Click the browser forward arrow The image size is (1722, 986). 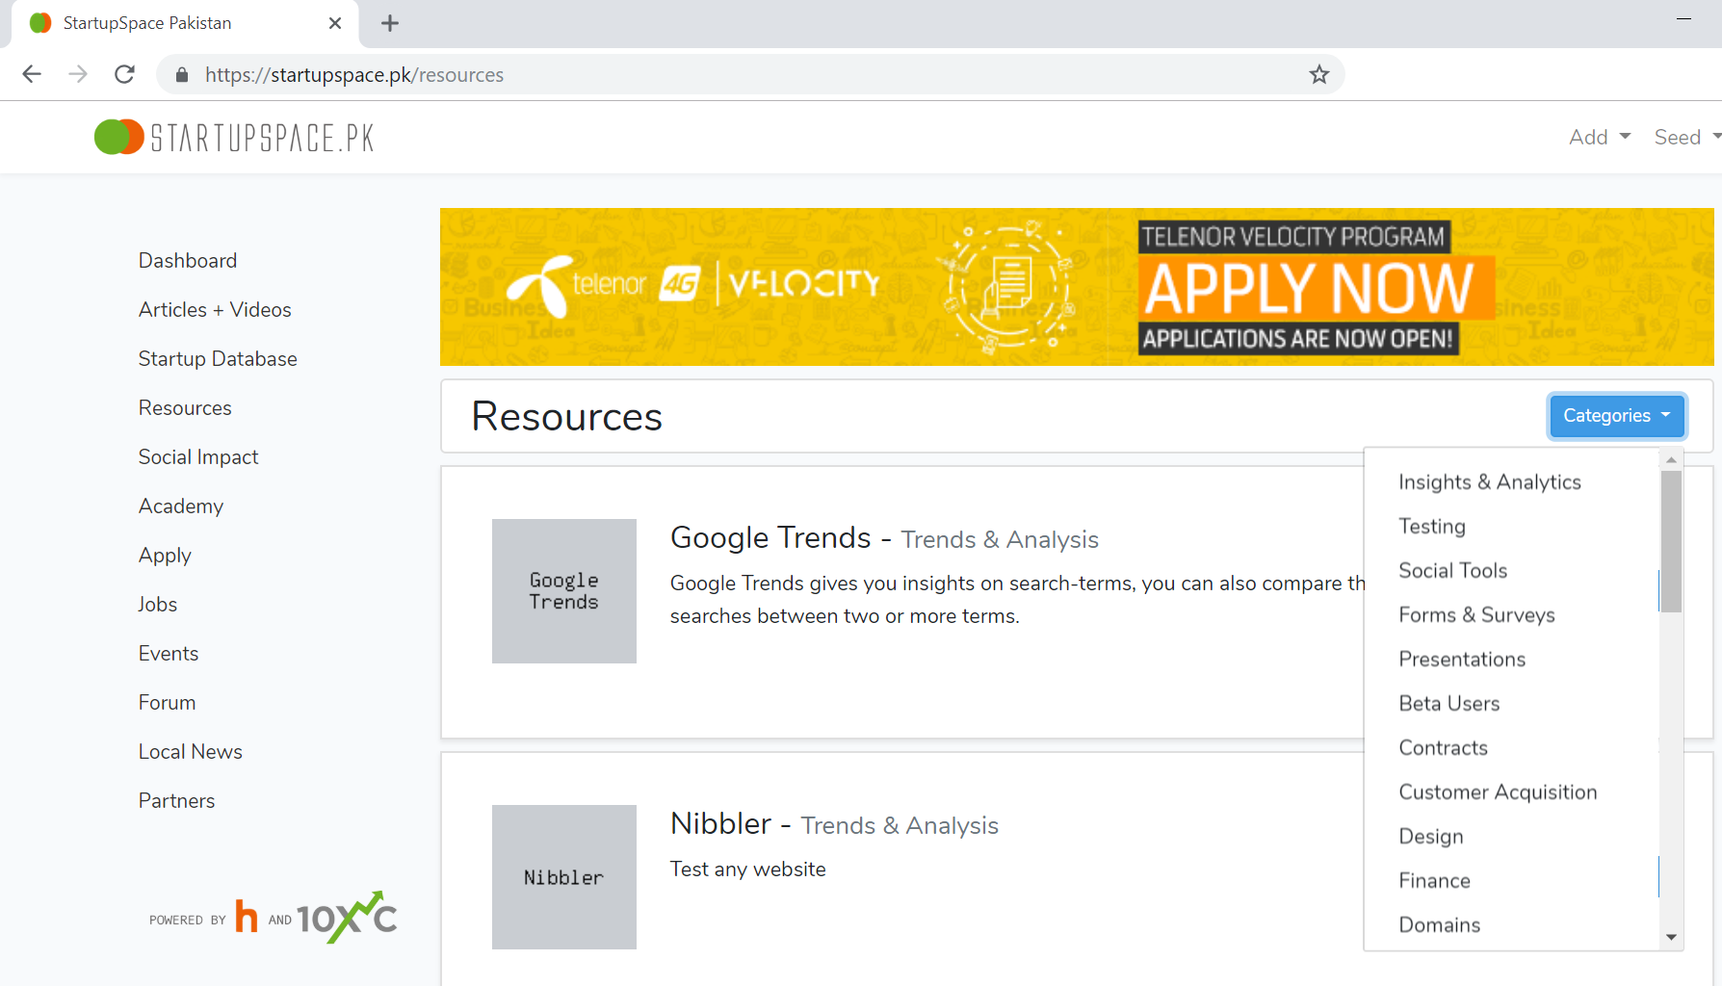coord(78,74)
